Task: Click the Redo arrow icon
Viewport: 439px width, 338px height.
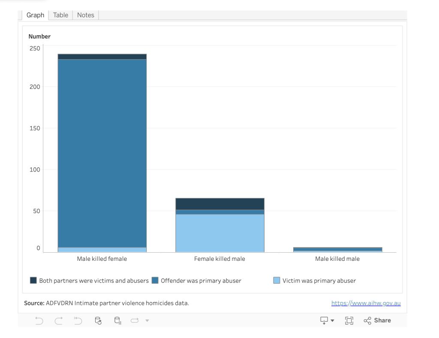Action: coord(59,320)
